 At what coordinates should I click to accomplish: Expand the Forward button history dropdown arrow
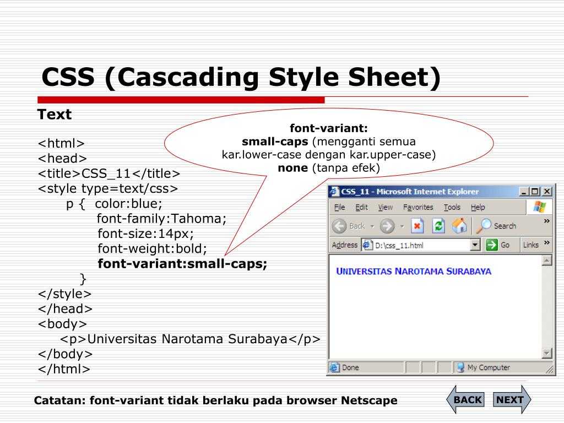[x=402, y=226]
